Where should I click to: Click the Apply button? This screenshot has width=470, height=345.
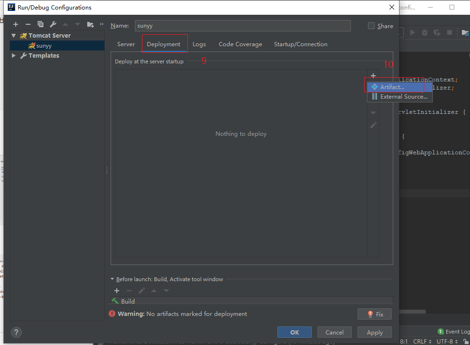point(375,333)
